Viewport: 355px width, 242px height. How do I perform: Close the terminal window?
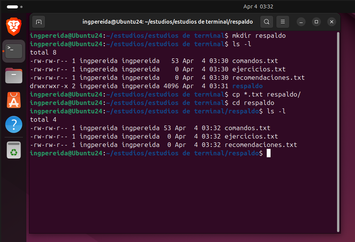(332, 22)
